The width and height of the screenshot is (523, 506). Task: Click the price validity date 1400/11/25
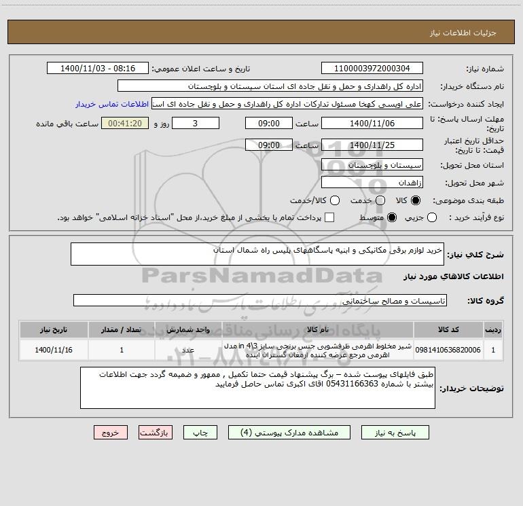pyautogui.click(x=372, y=145)
